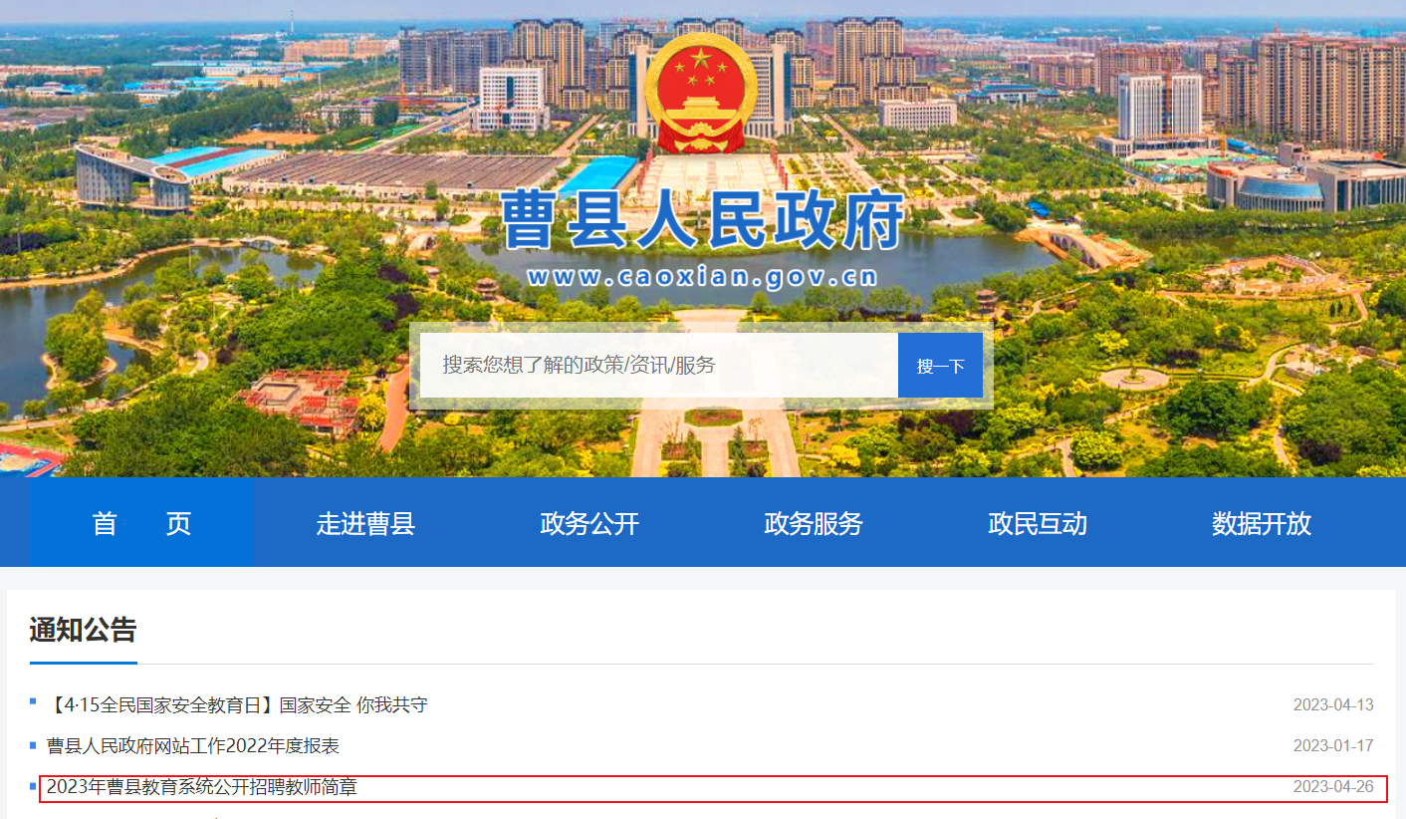Open the 网站工作2022年度报表 notice
This screenshot has width=1406, height=819.
click(x=193, y=745)
